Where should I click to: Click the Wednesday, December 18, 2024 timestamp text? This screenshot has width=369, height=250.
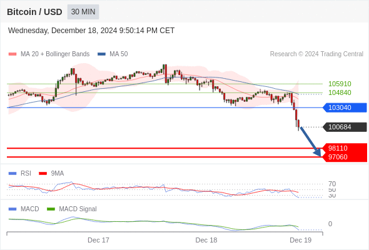(x=91, y=31)
